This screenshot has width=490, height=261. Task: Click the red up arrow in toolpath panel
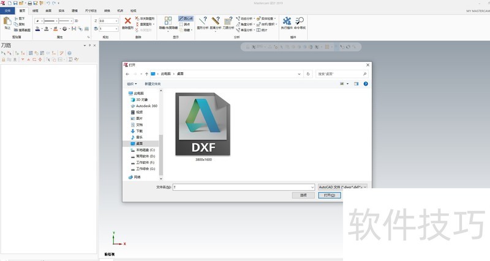coord(28,59)
